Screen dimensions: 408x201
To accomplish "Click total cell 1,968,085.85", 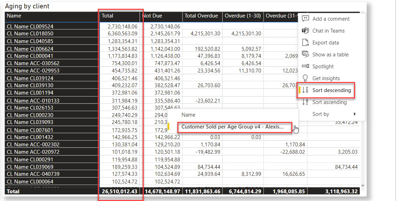I will tap(289, 192).
